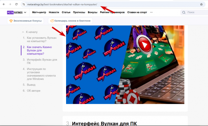
Task: Focus the Поиск search field
Action: (x=194, y=12)
